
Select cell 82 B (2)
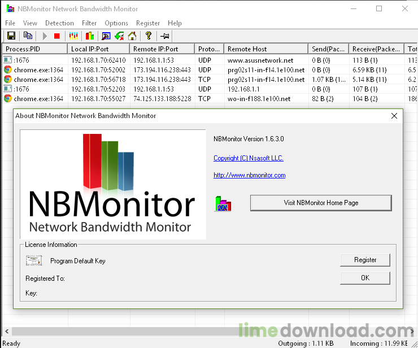[x=323, y=99]
